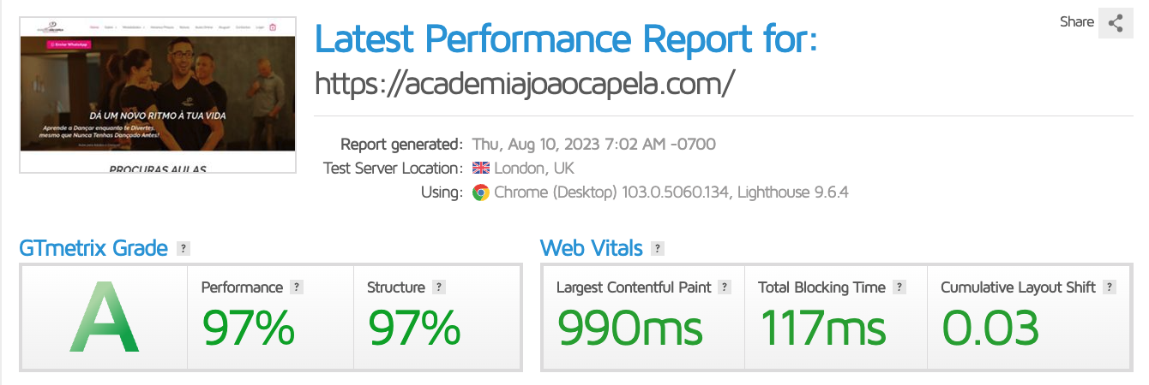1149x385 pixels.
Task: Click the help icon beside Structure label
Action: (x=438, y=287)
